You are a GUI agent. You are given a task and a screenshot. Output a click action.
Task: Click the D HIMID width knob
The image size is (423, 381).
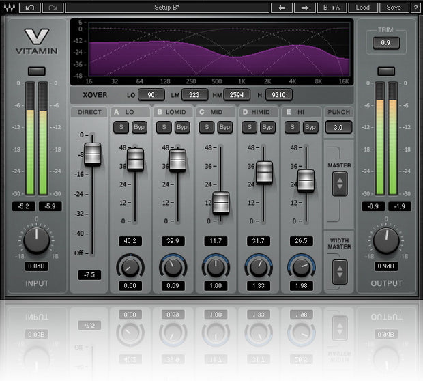pos(259,268)
